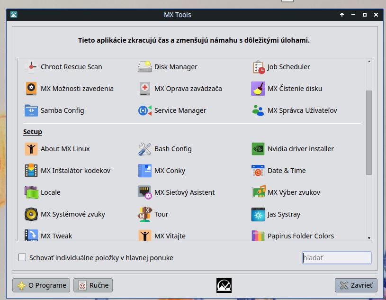The width and height of the screenshot is (386, 300).
Task: Click the MX Čistenie disku broom icon
Action: point(258,89)
